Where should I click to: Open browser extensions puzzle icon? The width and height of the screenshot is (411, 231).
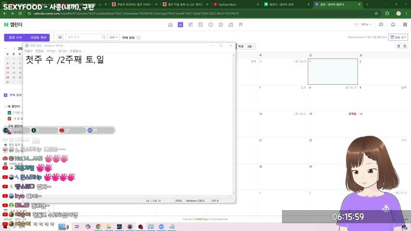coord(387,13)
